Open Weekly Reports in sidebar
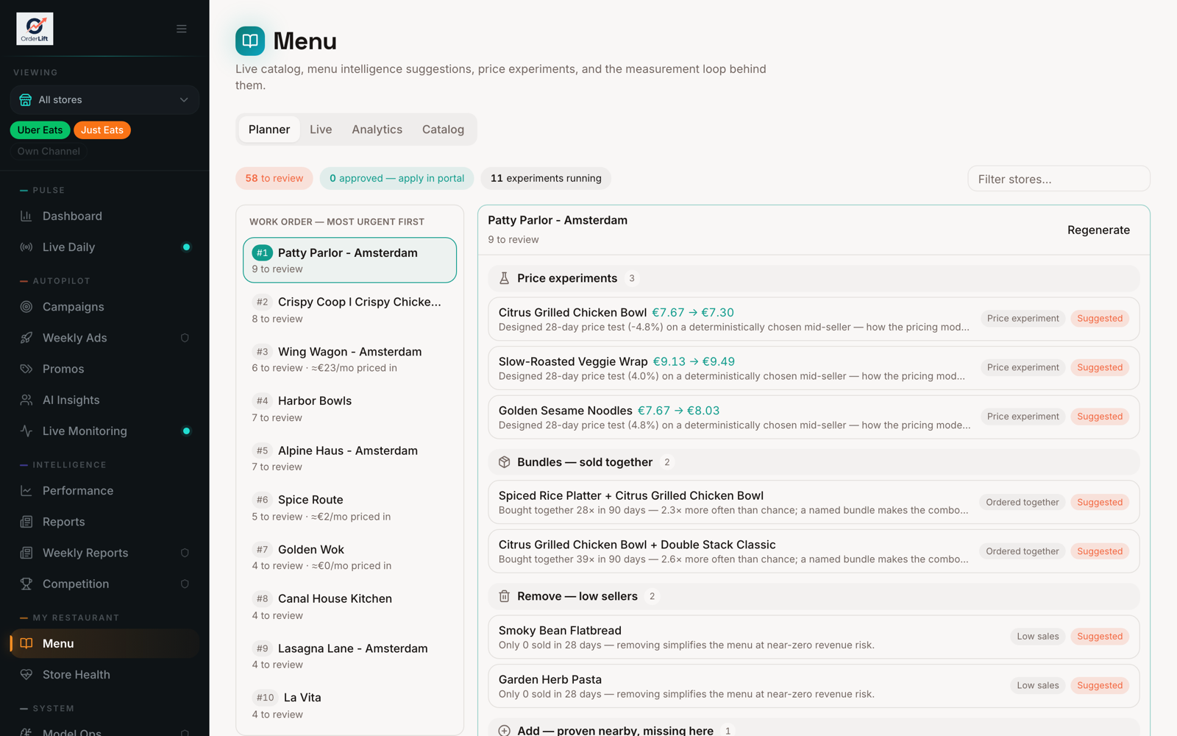Viewport: 1177px width, 736px height. (104, 553)
